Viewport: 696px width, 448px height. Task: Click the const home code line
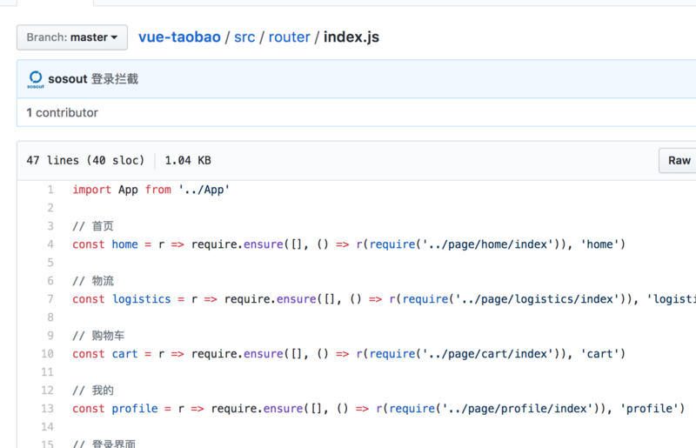pyautogui.click(x=348, y=244)
